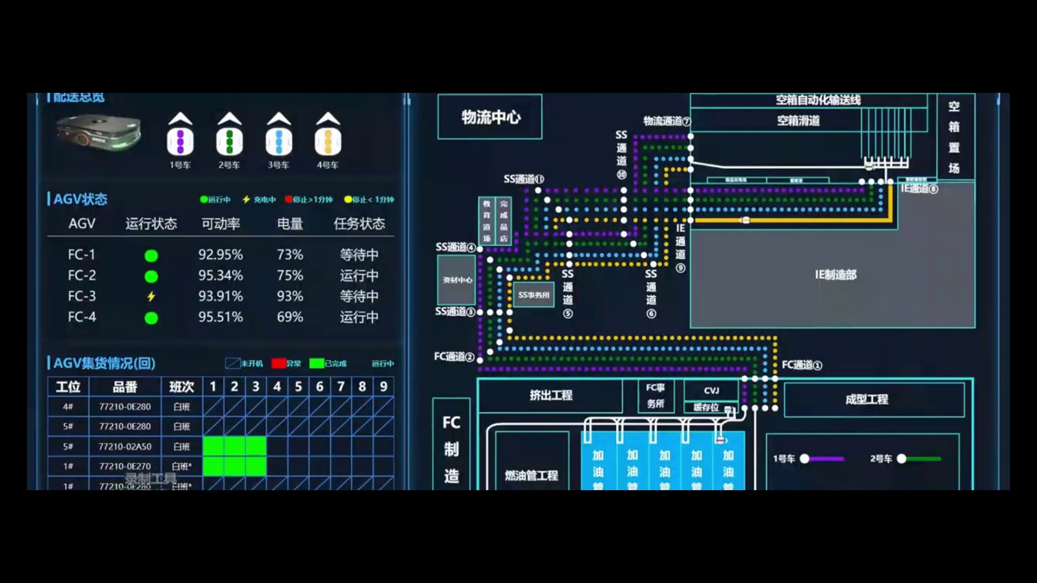Select the IE制造部 area on map
The image size is (1037, 583).
click(x=836, y=275)
